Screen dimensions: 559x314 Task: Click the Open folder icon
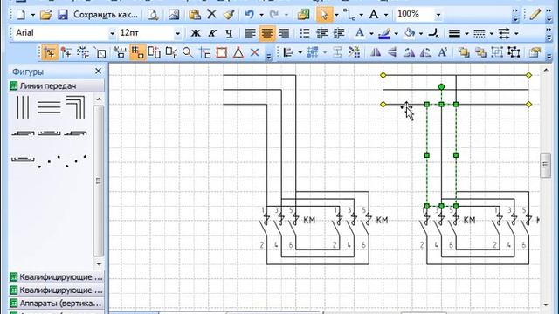[45, 15]
